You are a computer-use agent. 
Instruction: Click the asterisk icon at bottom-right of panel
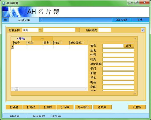tap(135, 93)
